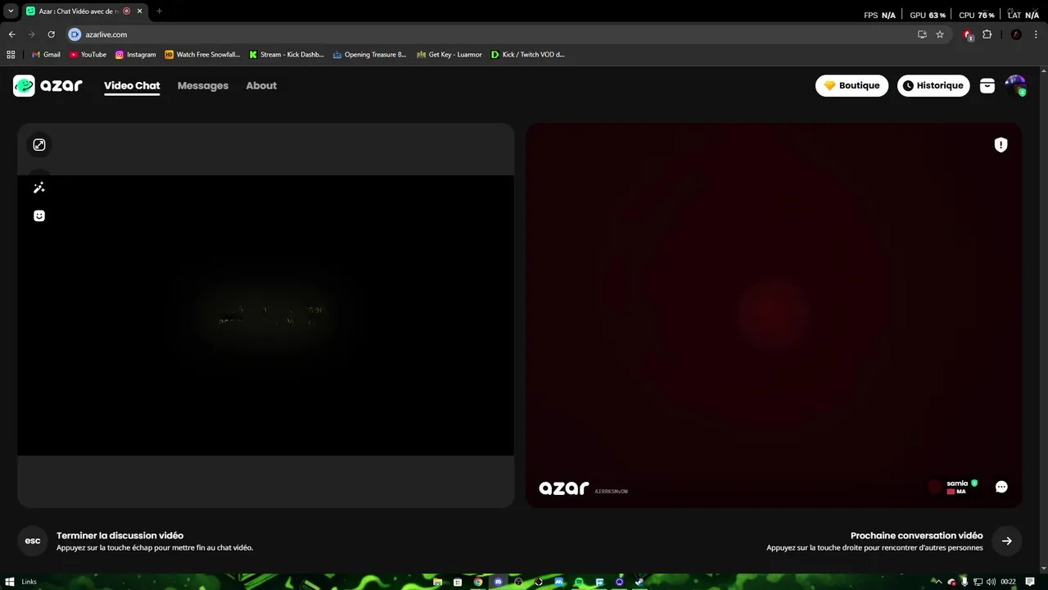Open the tab search dropdown arrow
Image resolution: width=1048 pixels, height=590 pixels.
coord(11,11)
